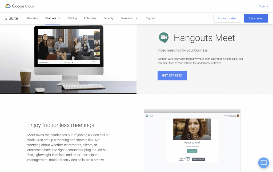The width and height of the screenshot is (273, 172).
Task: Go to the Pricing page
Action: coord(73,18)
